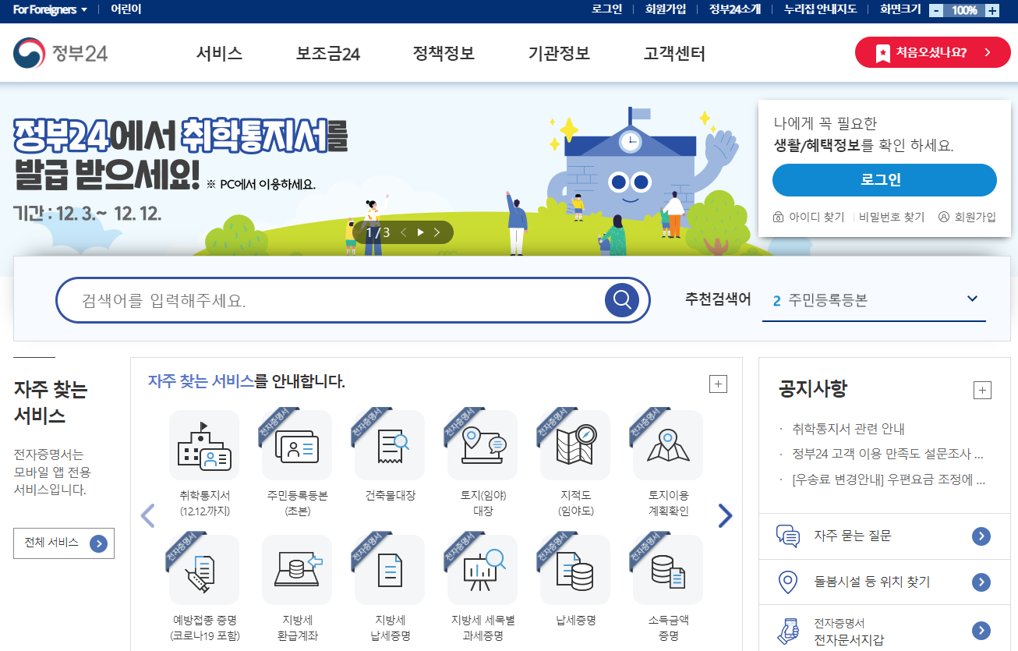The height and width of the screenshot is (651, 1018).
Task: Open the 지방세 환급계좌 icon
Action: tap(297, 570)
